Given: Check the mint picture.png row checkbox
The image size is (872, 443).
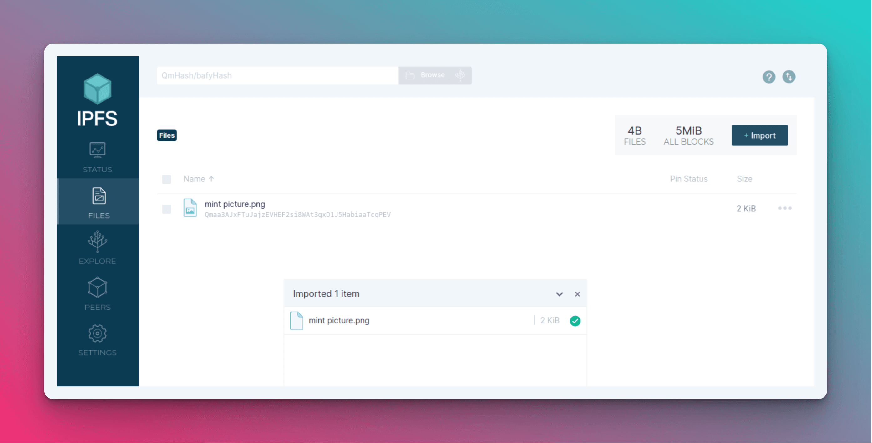Looking at the screenshot, I should pyautogui.click(x=166, y=209).
